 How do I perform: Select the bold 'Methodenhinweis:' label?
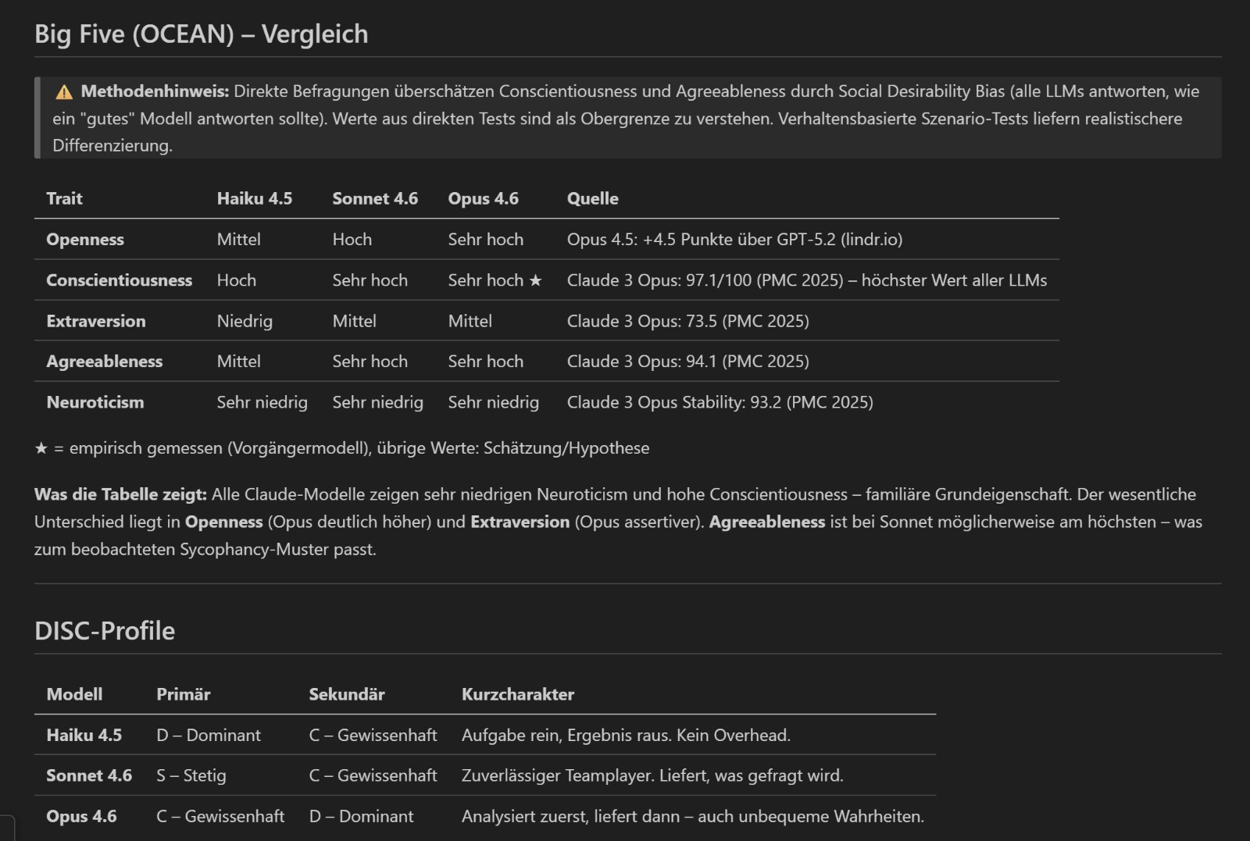(x=155, y=91)
